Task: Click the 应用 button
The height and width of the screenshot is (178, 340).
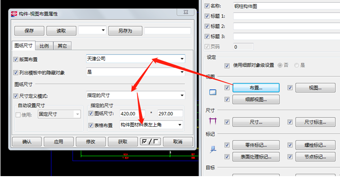Action: tap(58, 142)
